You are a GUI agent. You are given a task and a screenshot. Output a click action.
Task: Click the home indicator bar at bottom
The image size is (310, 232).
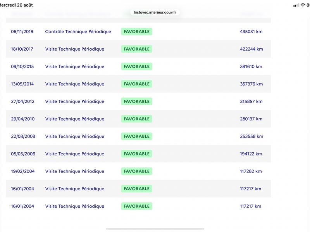click(x=155, y=229)
